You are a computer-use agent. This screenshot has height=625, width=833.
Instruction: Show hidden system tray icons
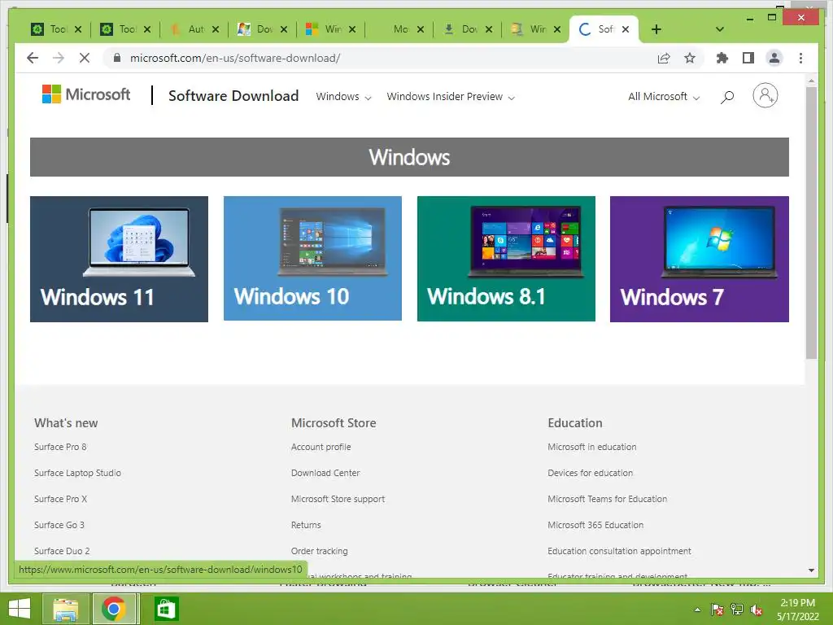pos(697,610)
